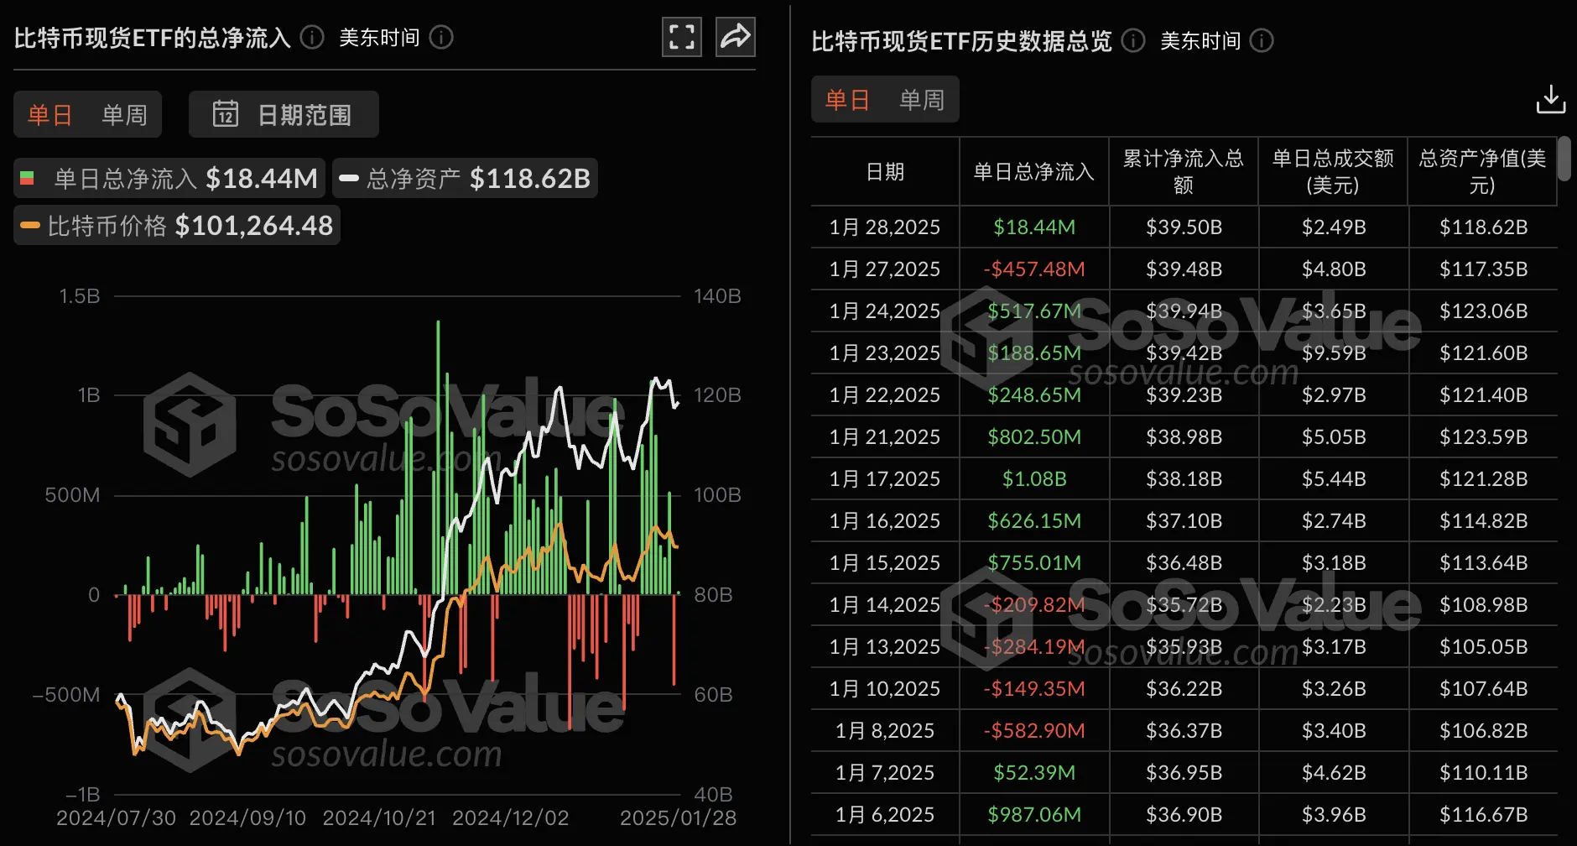Click the calendar icon in 日期范围
Viewport: 1577px width, 846px height.
coord(227,114)
